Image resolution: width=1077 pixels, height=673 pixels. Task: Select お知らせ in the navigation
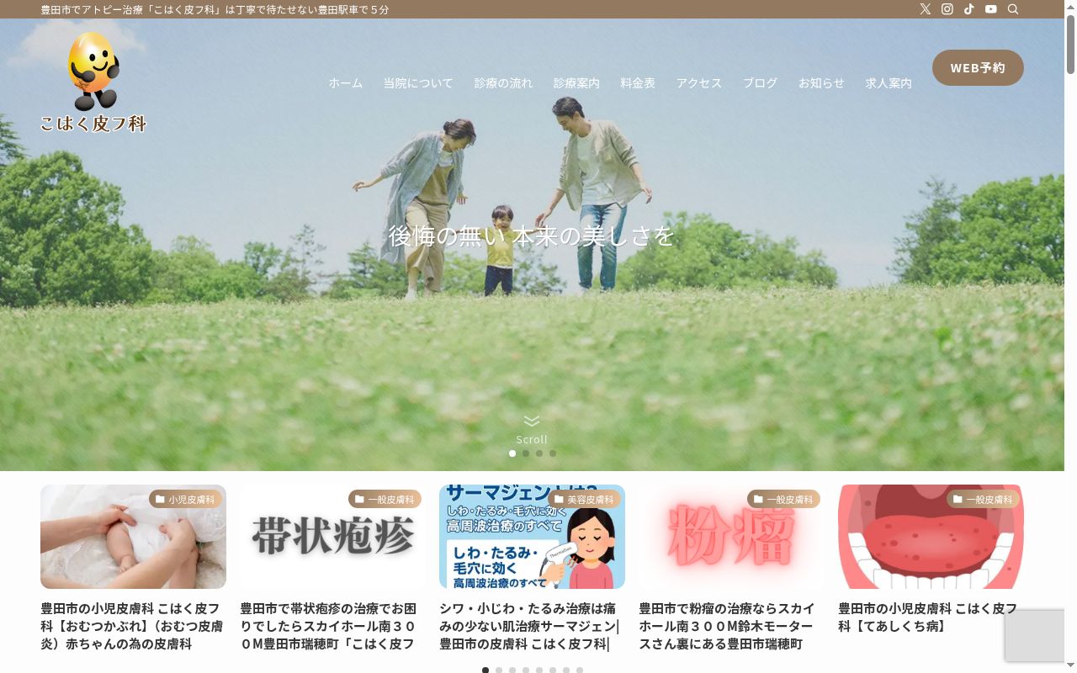821,83
